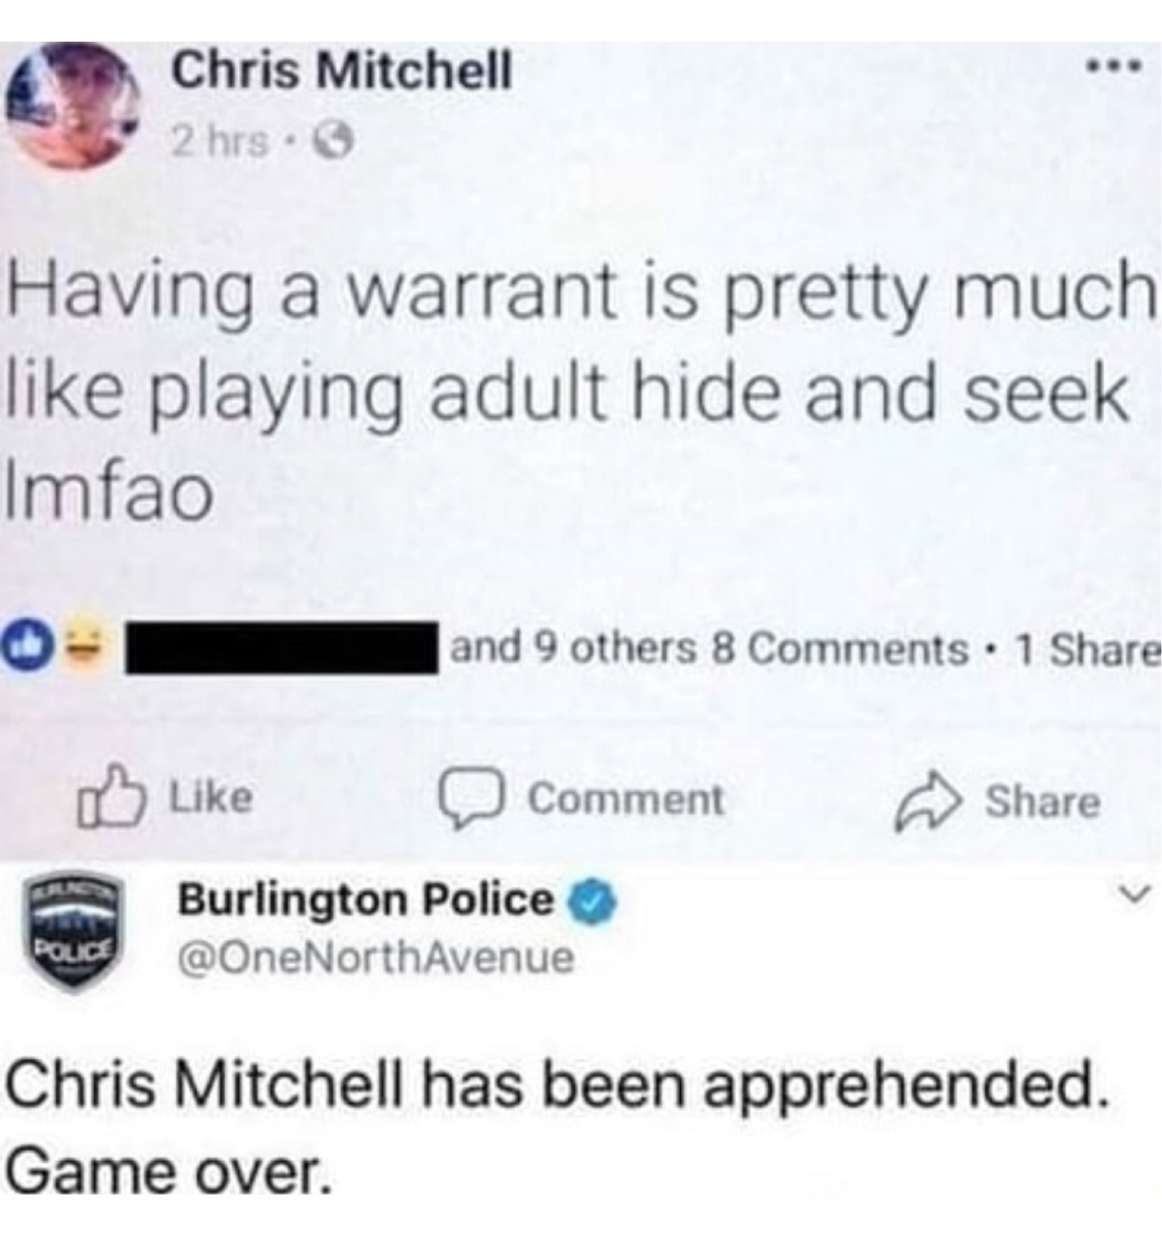The width and height of the screenshot is (1162, 1238).
Task: Click the speech bubble Comment icon
Action: coord(472,799)
